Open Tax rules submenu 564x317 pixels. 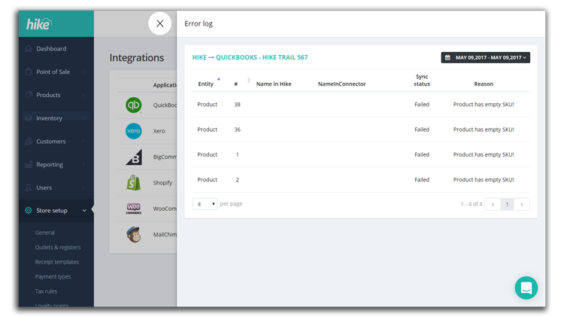coord(46,291)
